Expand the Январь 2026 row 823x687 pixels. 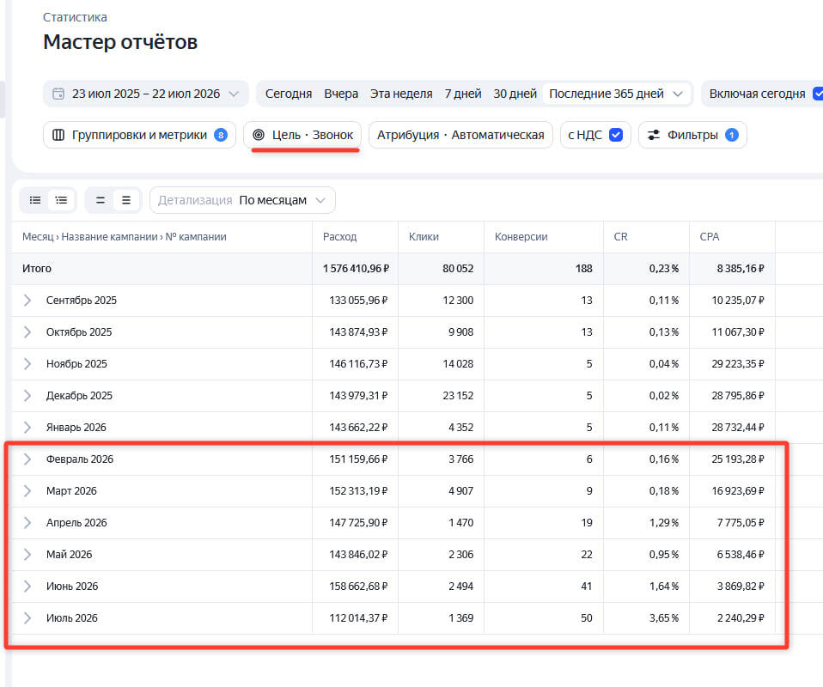pos(27,427)
